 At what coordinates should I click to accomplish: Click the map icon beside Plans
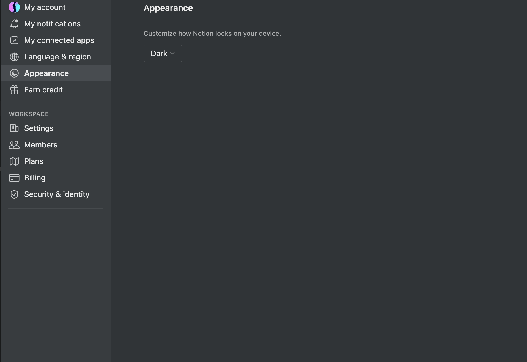pos(14,161)
